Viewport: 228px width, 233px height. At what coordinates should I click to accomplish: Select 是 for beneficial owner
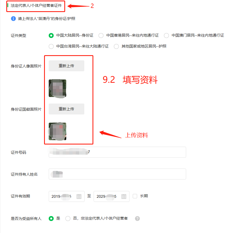click(x=51, y=219)
